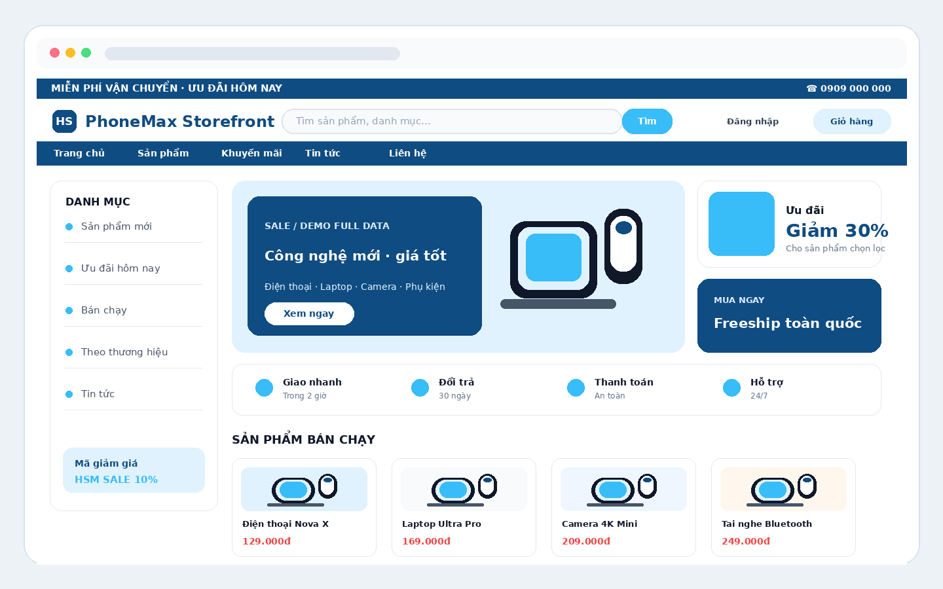Click the DANH MỤC sidebar heading
This screenshot has height=589, width=943.
click(x=98, y=202)
